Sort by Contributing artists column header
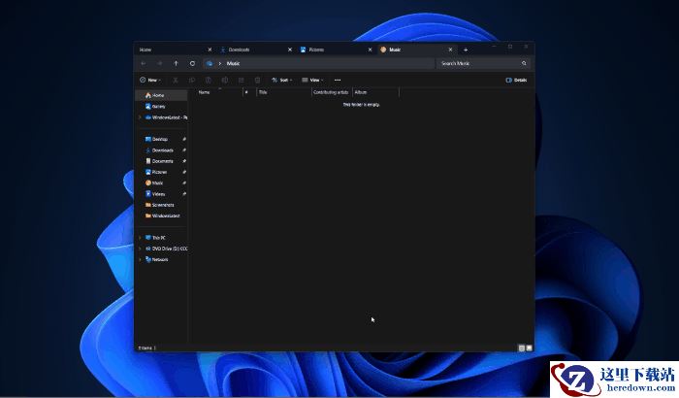The height and width of the screenshot is (398, 679). point(332,92)
